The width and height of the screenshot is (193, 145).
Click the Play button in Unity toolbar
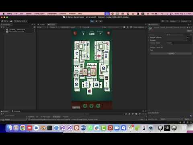click(92, 21)
